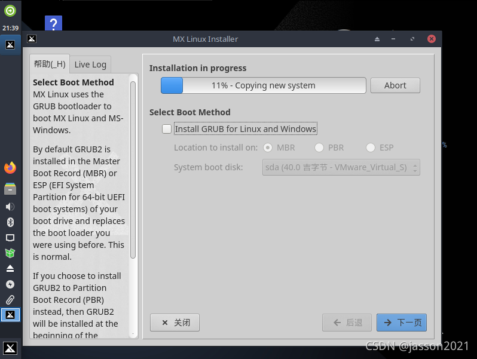Click the 11% copying progress bar
The width and height of the screenshot is (477, 359).
[x=264, y=85]
